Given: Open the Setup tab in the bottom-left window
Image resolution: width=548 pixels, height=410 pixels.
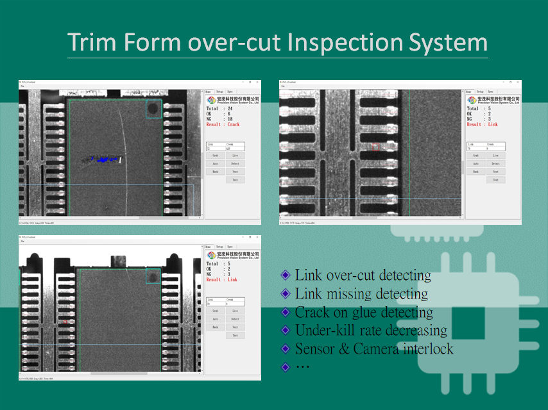Looking at the screenshot, I should coord(219,247).
